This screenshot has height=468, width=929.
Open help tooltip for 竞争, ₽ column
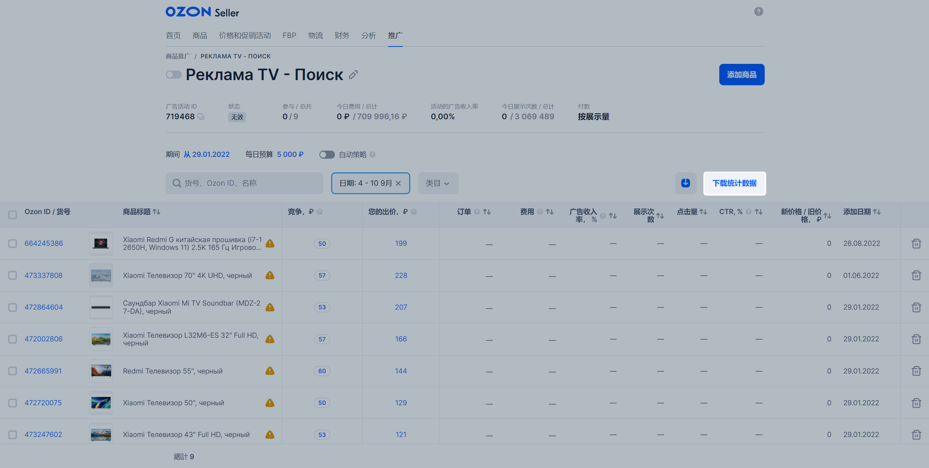point(320,212)
